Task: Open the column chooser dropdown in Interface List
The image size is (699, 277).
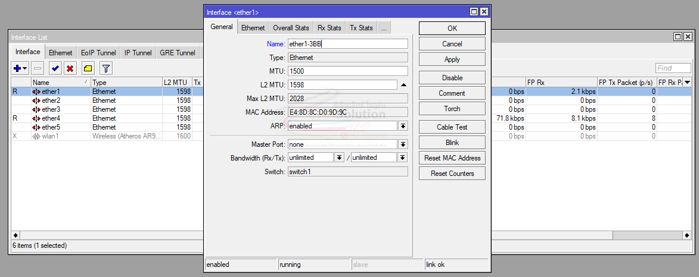Action: click(x=687, y=82)
